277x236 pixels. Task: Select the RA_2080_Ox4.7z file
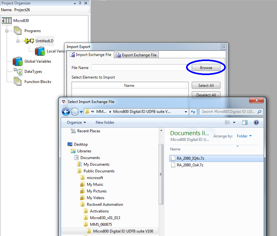(190, 165)
